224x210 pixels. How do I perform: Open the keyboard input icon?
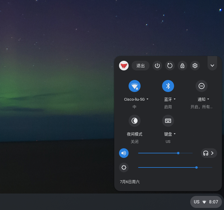point(168,121)
